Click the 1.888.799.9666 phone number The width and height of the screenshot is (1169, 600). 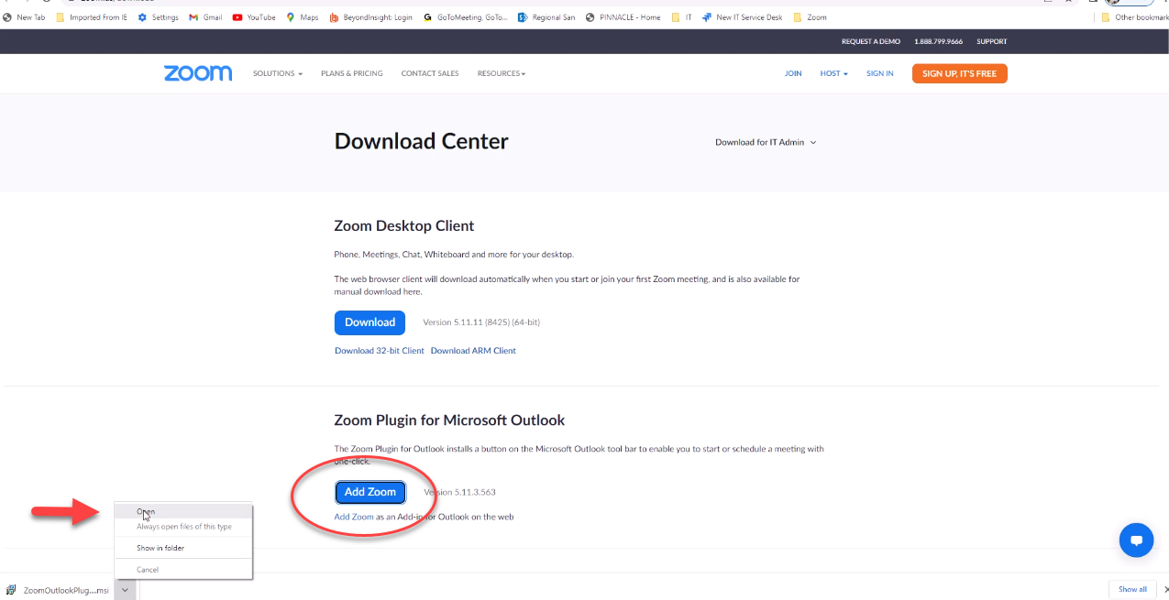pos(938,41)
